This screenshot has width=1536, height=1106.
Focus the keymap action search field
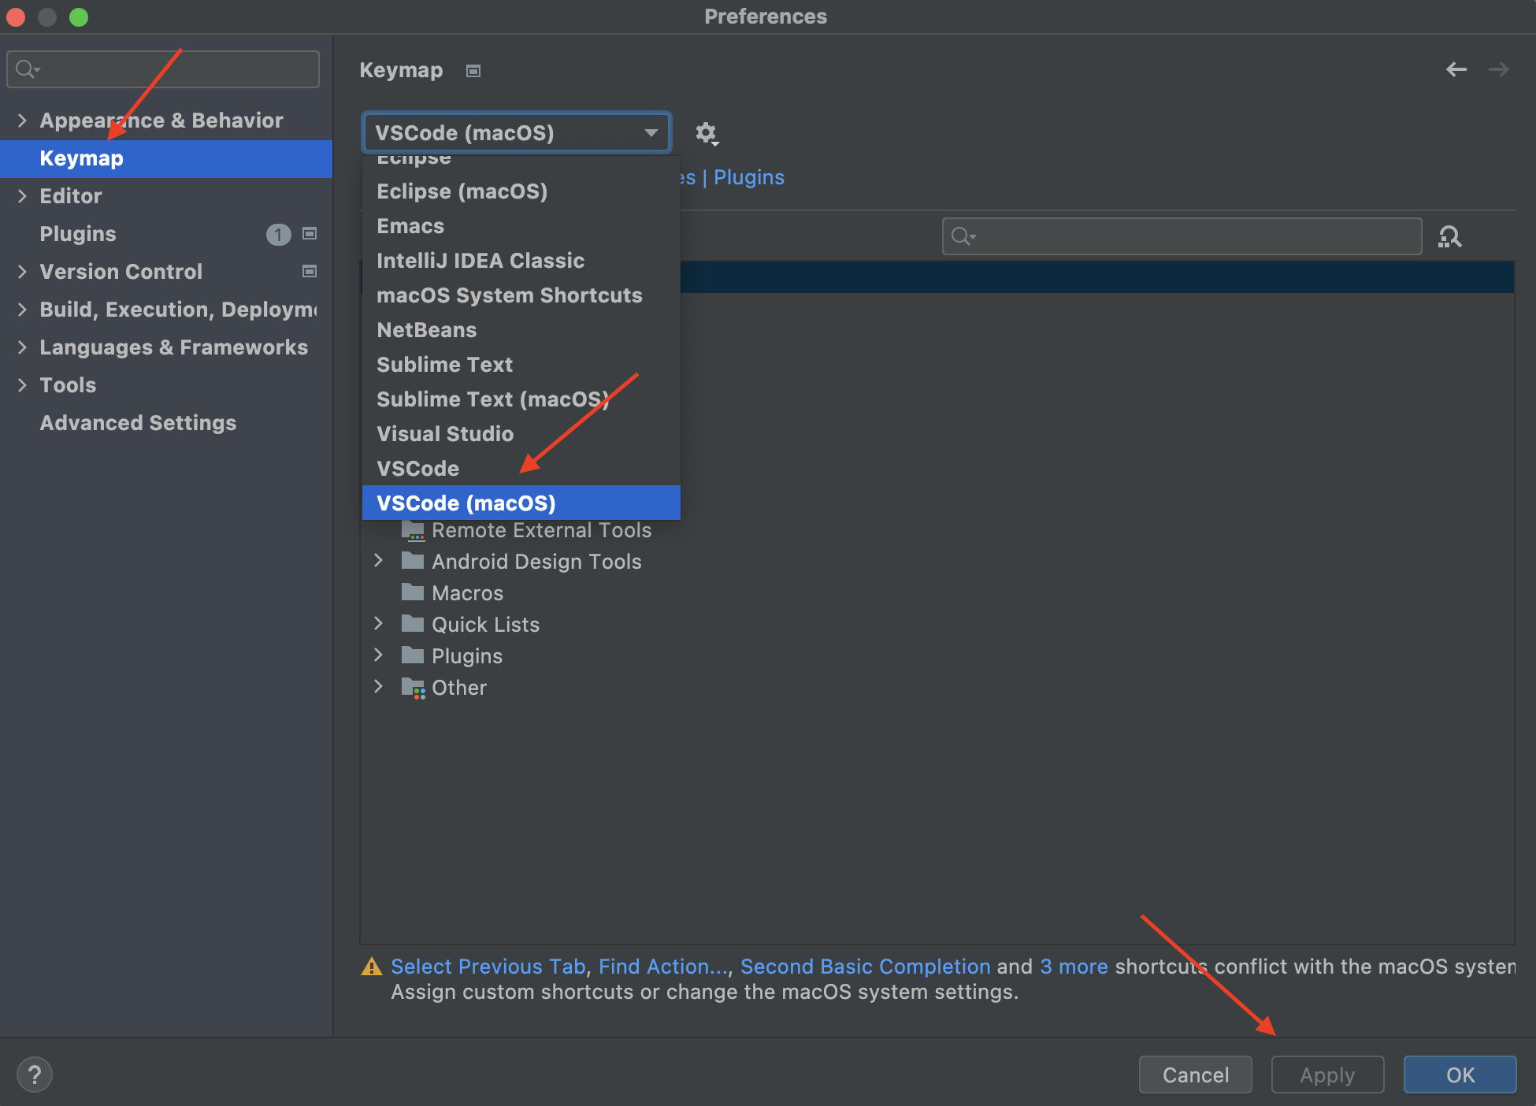[1182, 236]
